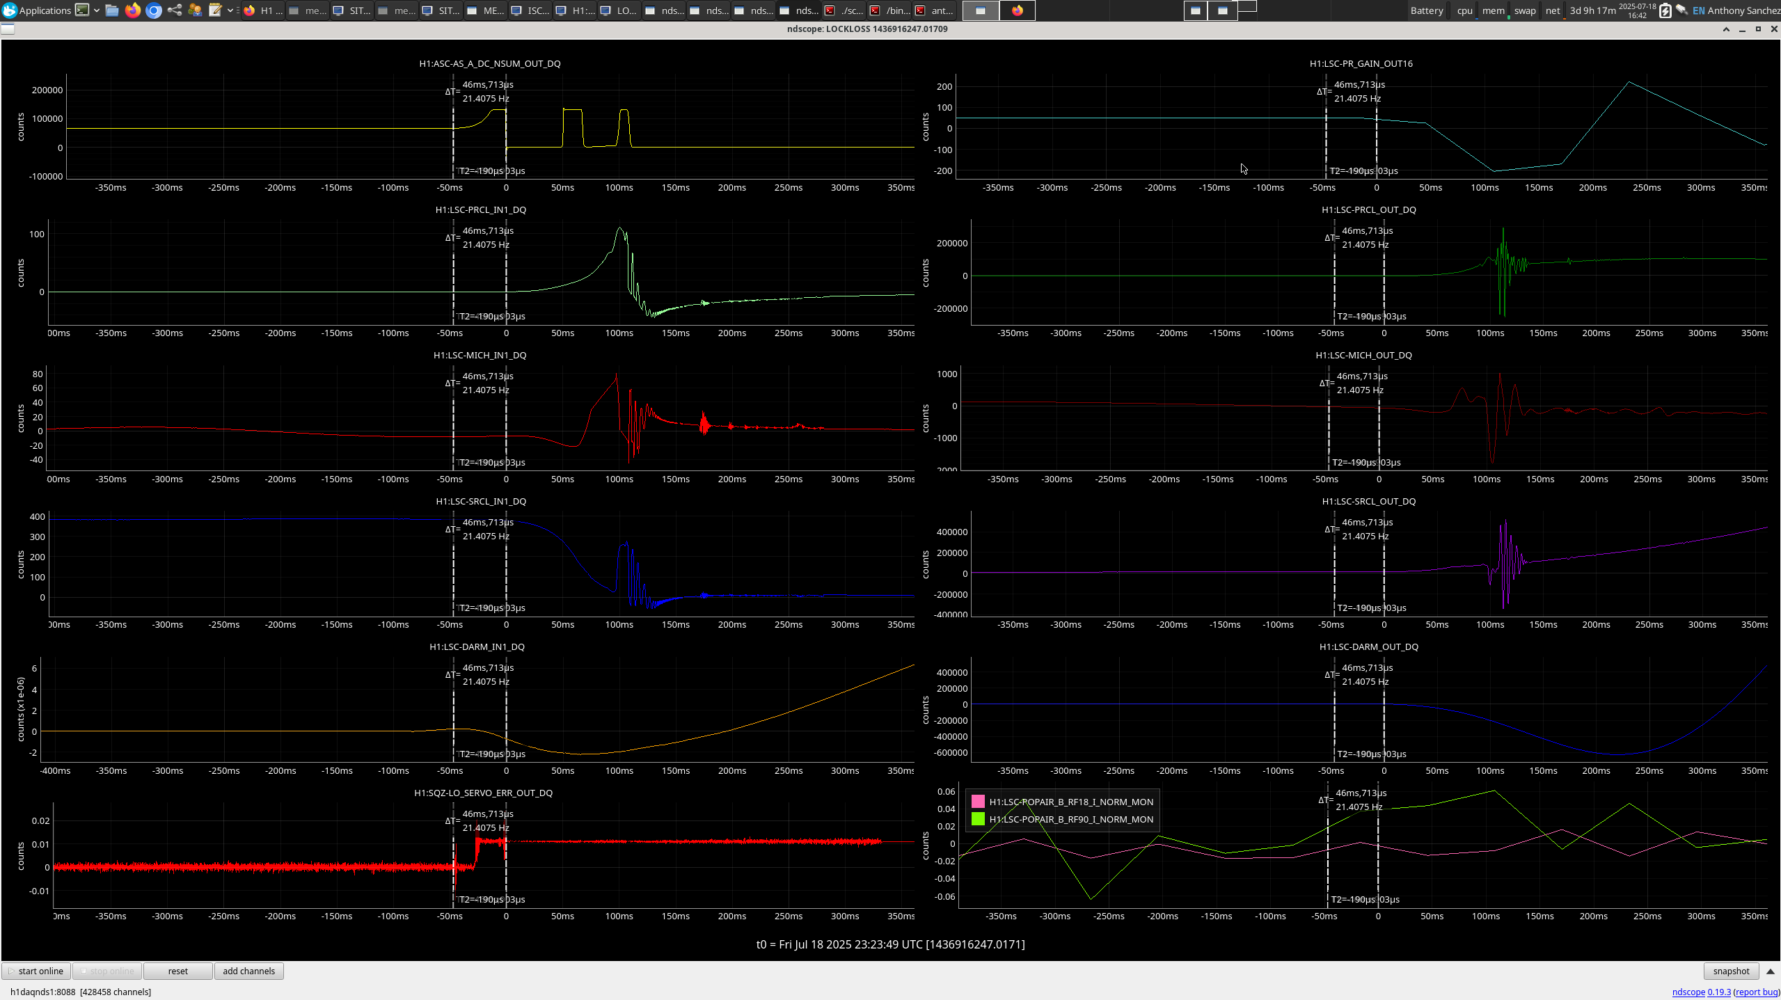Image resolution: width=1781 pixels, height=1000 pixels.
Task: Open the network connection plug icon
Action: [x=1682, y=10]
